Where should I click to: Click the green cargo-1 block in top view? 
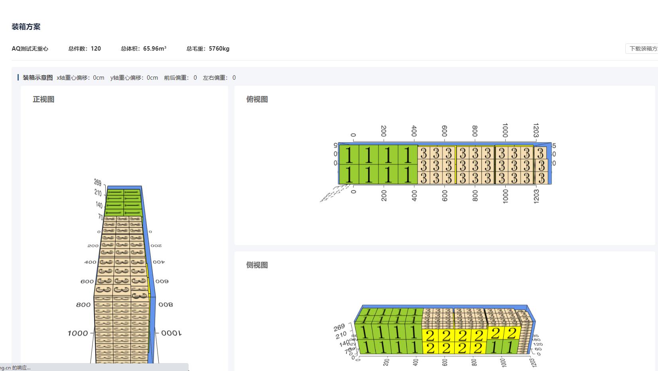(378, 165)
